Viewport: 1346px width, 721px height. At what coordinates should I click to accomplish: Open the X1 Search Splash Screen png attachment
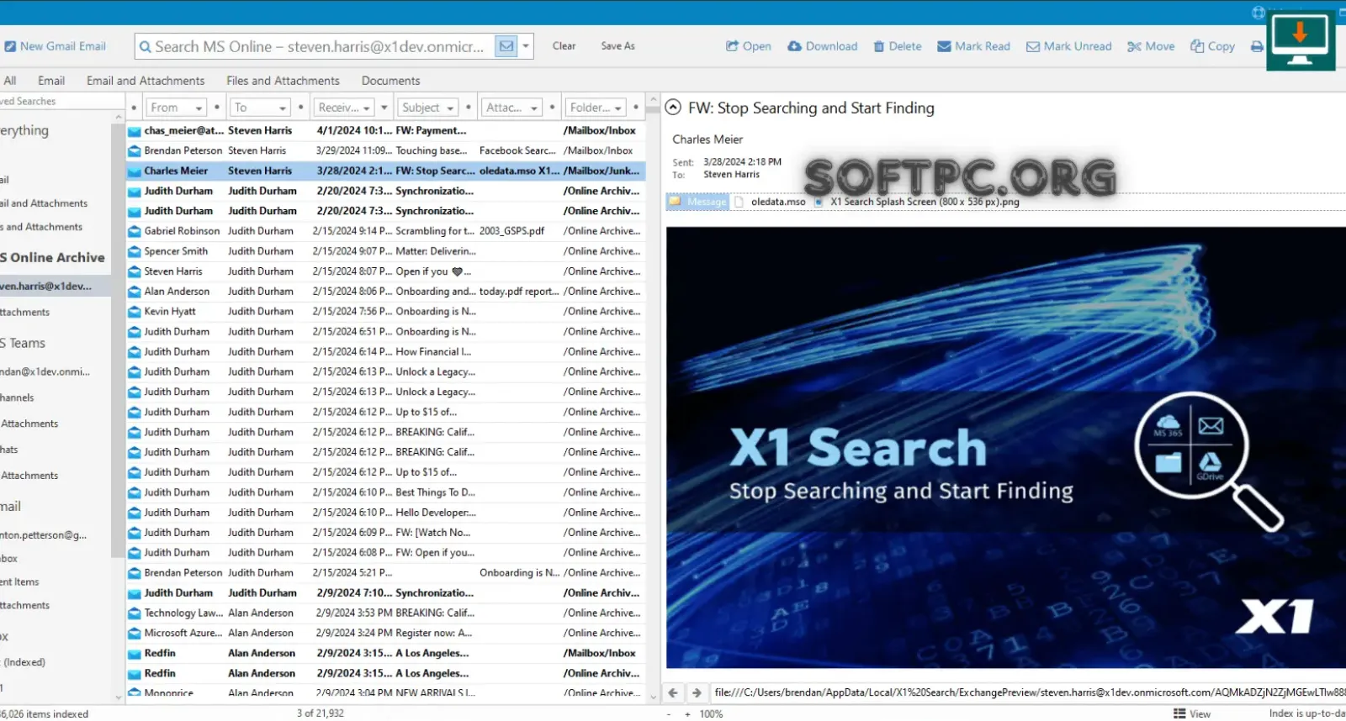coord(917,202)
